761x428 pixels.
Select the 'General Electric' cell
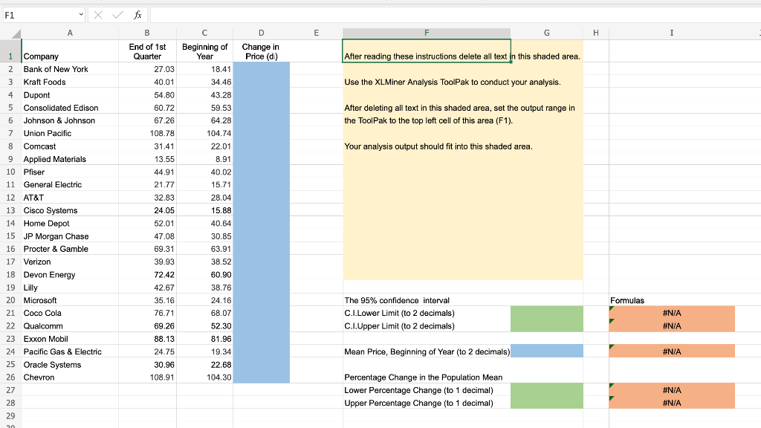(x=70, y=184)
